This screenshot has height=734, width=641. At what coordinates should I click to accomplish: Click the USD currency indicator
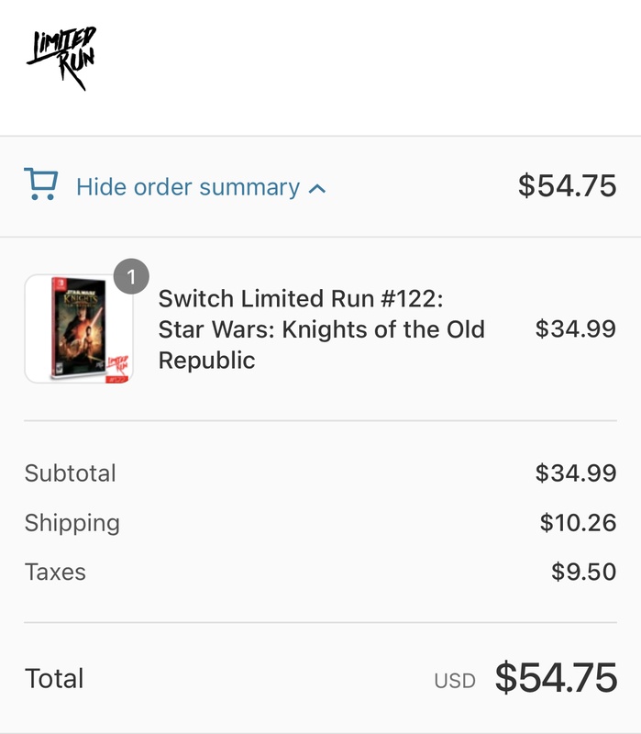(455, 681)
